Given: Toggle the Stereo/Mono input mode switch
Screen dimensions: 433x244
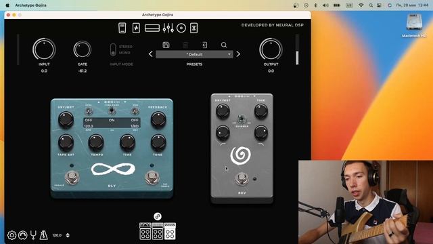Looking at the screenshot, I should pyautogui.click(x=113, y=49).
